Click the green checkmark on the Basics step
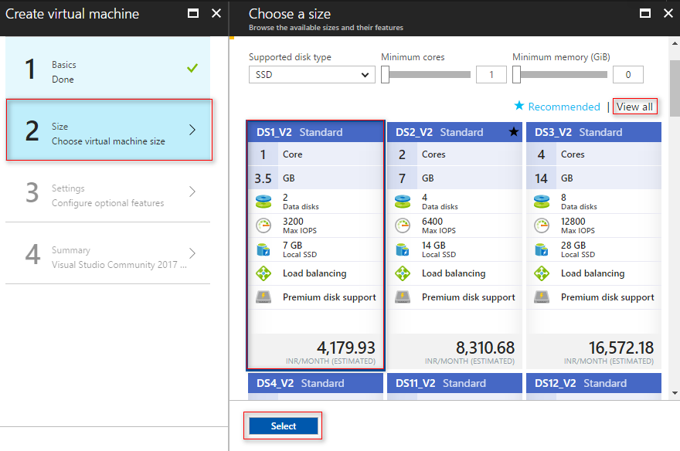This screenshot has height=451, width=680. 192,68
